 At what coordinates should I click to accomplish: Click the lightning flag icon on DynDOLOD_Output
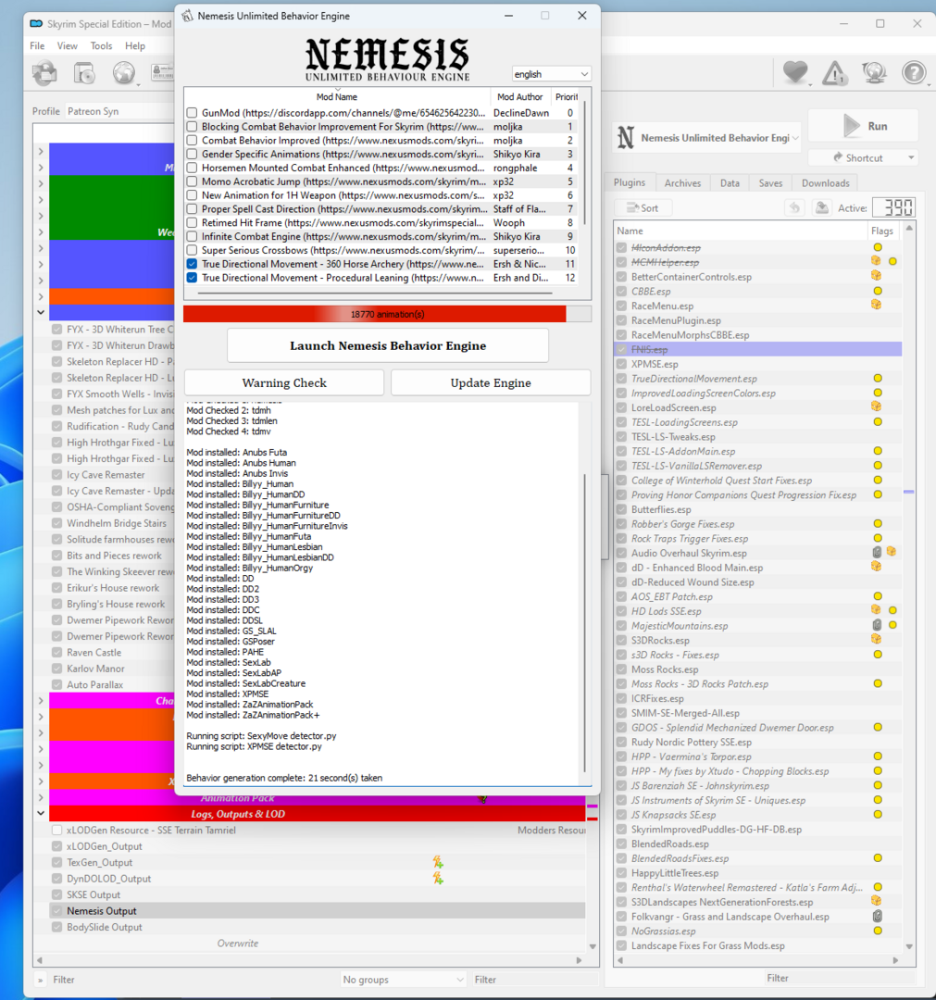(438, 878)
